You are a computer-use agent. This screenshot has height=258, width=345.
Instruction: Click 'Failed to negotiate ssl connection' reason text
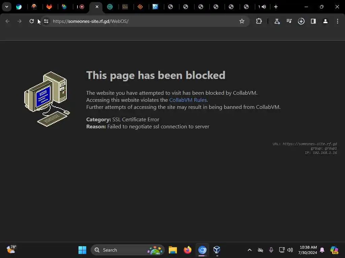(158, 127)
